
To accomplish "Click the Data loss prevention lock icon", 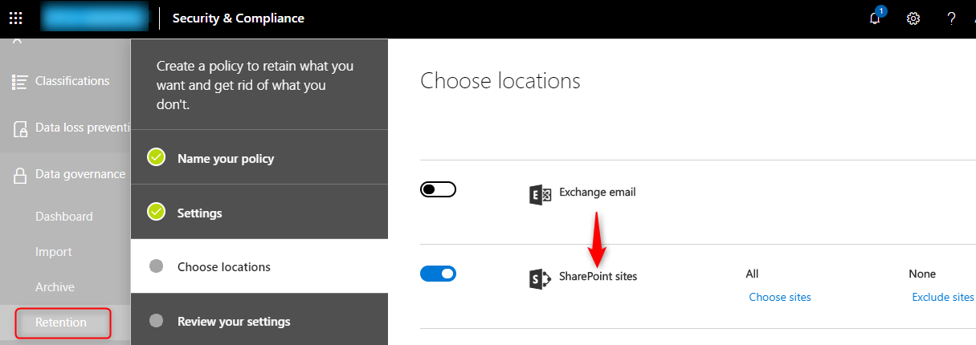I will (20, 128).
